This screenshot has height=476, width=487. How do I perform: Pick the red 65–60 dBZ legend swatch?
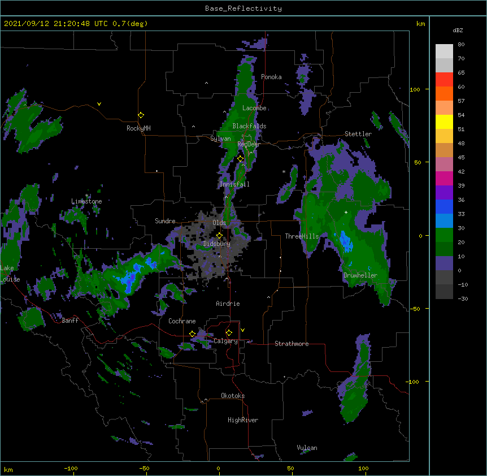[444, 80]
